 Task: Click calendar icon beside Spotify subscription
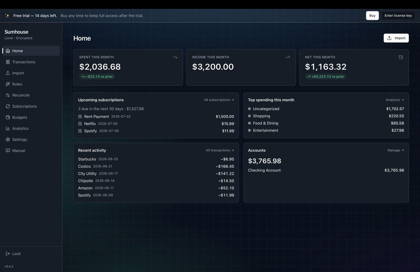(80, 131)
